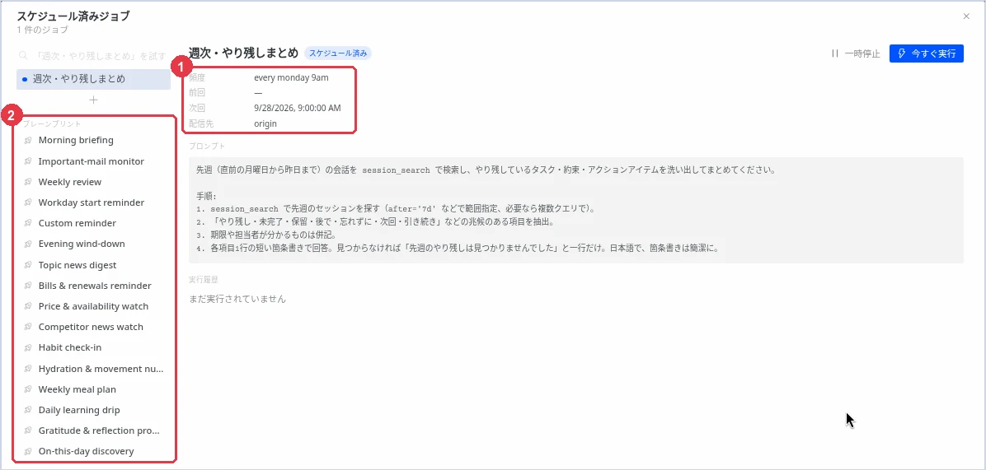Close the scheduled jobs dialog
The image size is (986, 470).
(x=966, y=16)
